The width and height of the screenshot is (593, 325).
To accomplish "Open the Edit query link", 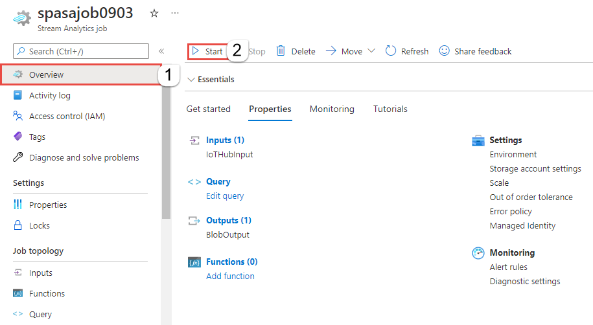I will (225, 196).
